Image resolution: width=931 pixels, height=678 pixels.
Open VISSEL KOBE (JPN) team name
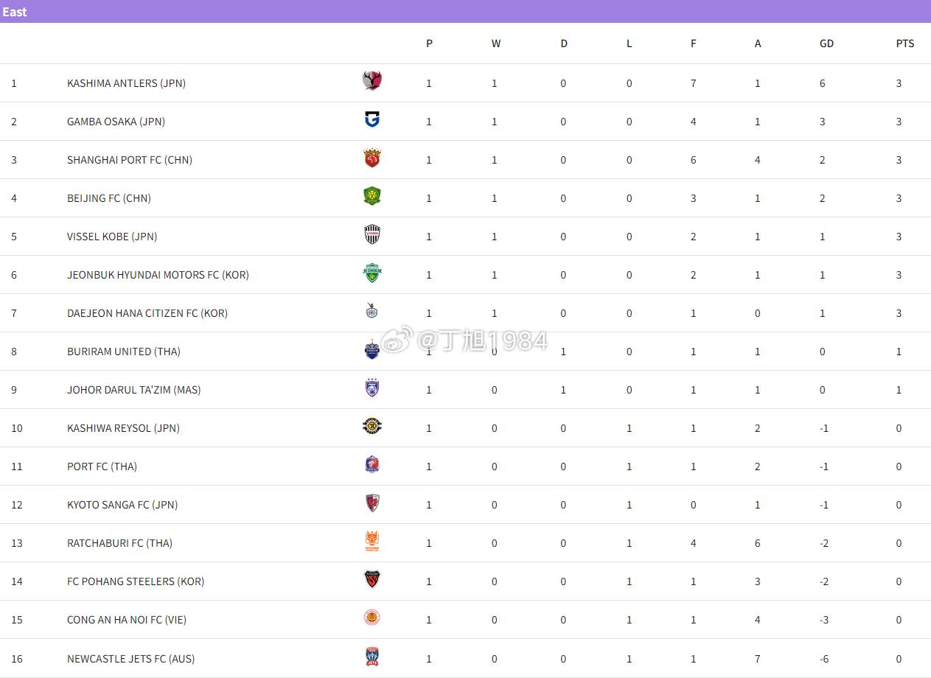point(112,237)
